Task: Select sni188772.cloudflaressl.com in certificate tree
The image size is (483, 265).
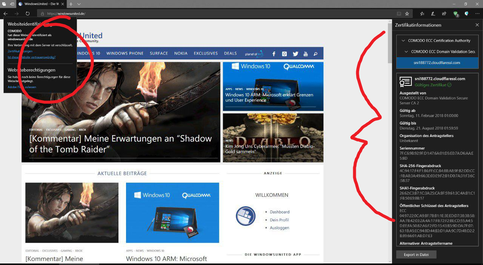Action: 437,62
